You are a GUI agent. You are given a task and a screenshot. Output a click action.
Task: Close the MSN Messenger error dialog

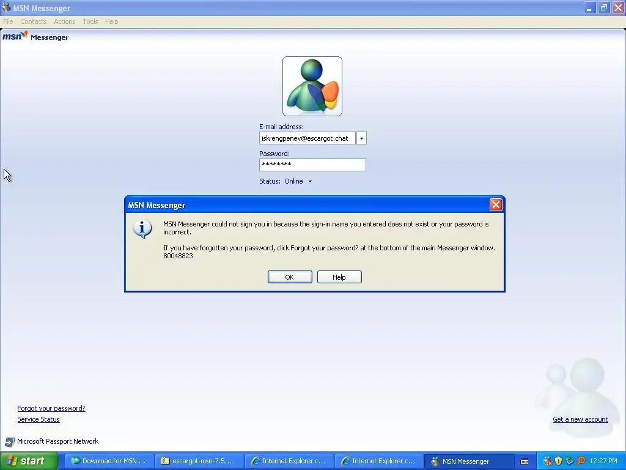tap(496, 205)
